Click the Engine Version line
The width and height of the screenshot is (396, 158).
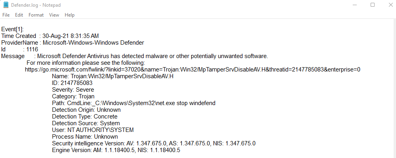(116, 150)
